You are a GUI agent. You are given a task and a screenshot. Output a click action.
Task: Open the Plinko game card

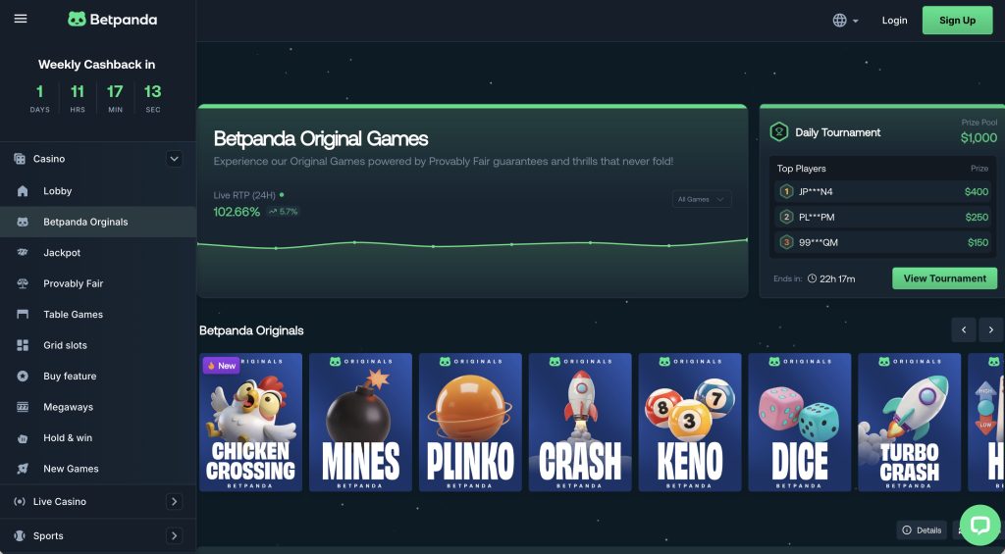470,422
